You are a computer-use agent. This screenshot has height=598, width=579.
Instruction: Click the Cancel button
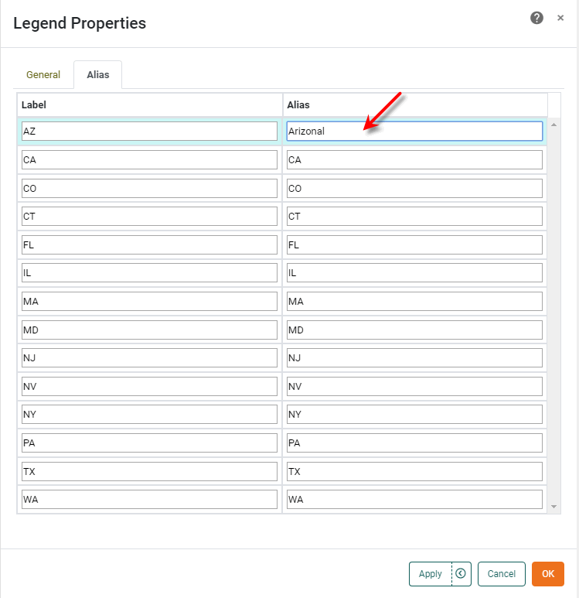point(501,573)
